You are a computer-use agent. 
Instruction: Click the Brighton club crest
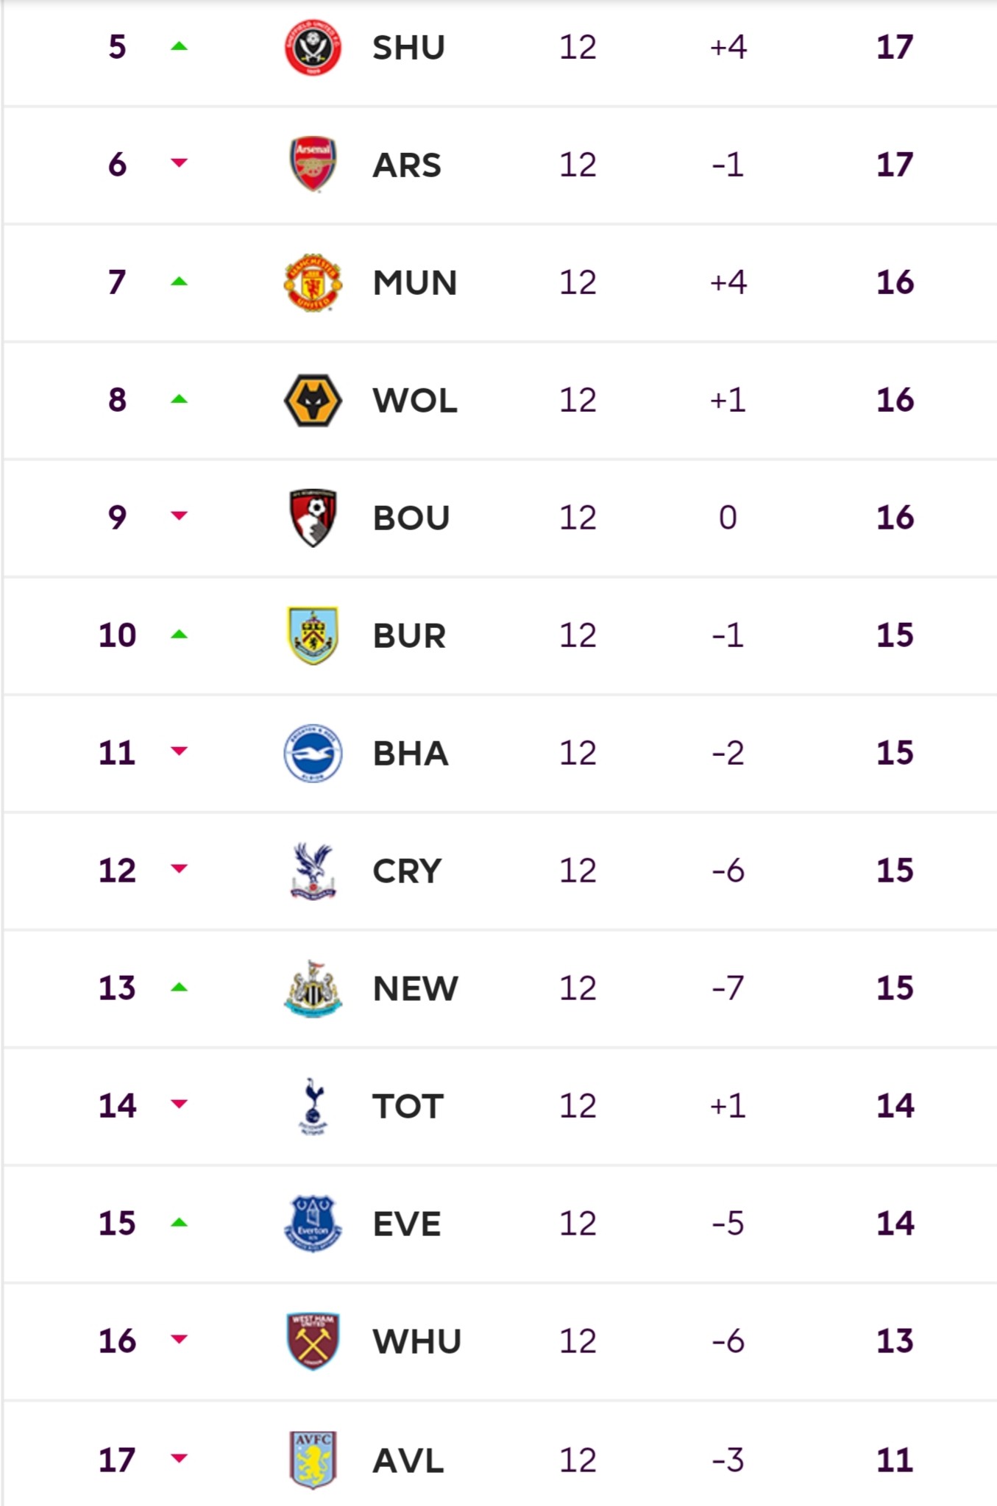(313, 753)
